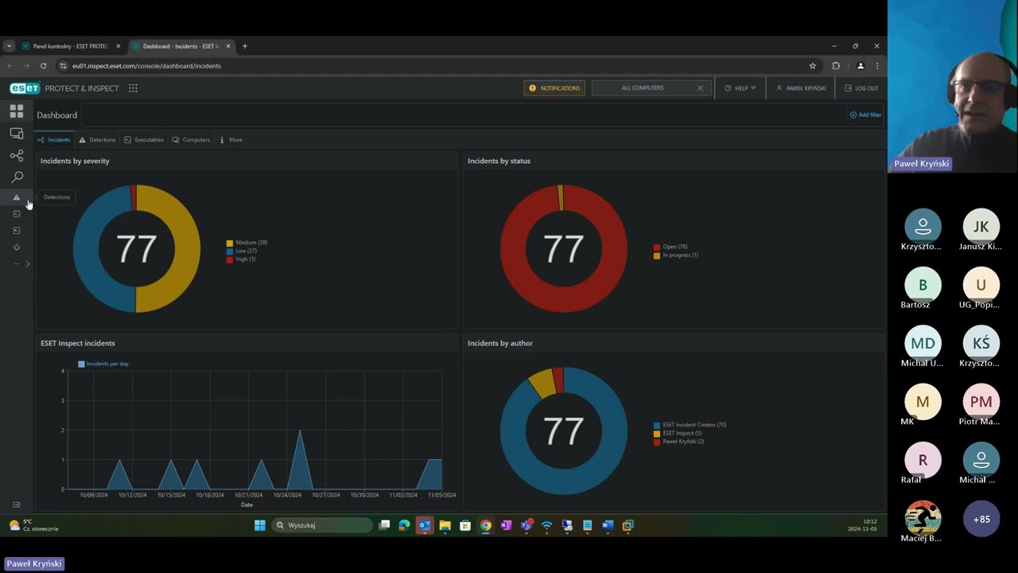Toggle the Incidents per day legend
The width and height of the screenshot is (1018, 573).
pyautogui.click(x=103, y=364)
